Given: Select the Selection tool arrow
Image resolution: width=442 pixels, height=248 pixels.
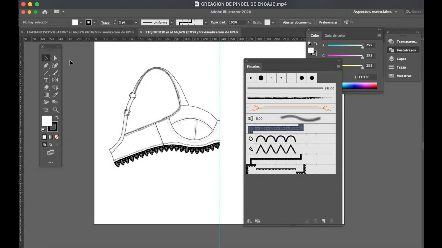Looking at the screenshot, I should click(x=46, y=58).
